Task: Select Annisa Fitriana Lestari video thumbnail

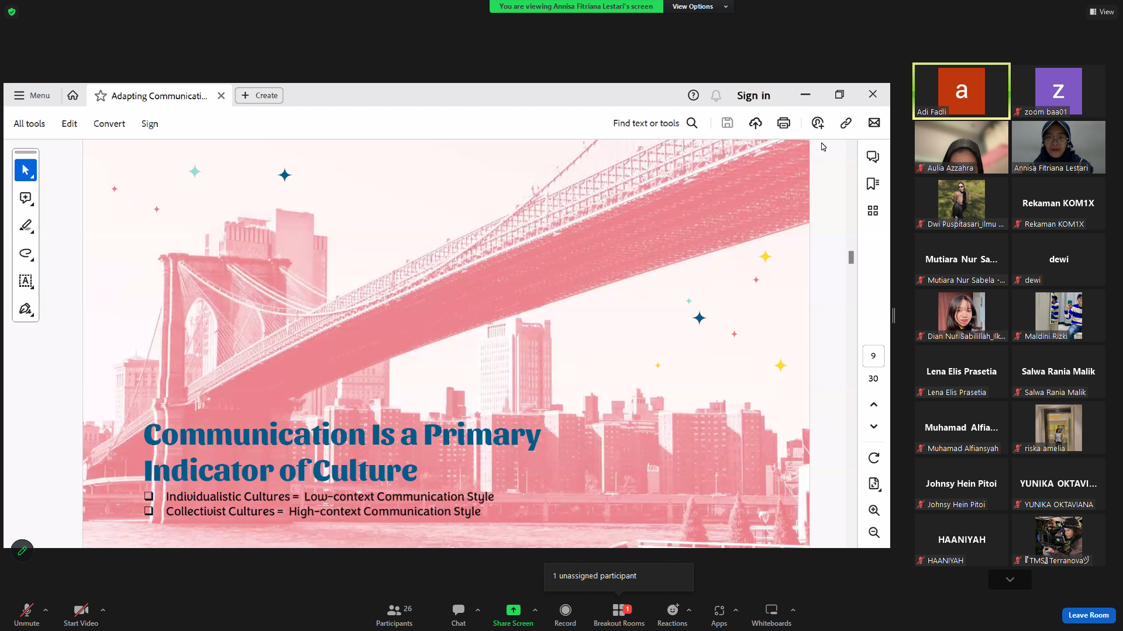Action: (1059, 147)
